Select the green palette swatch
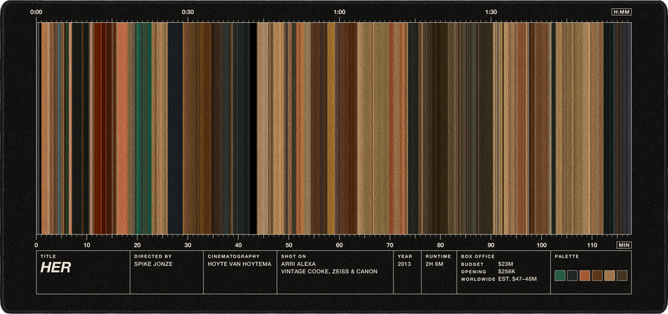 coord(560,275)
